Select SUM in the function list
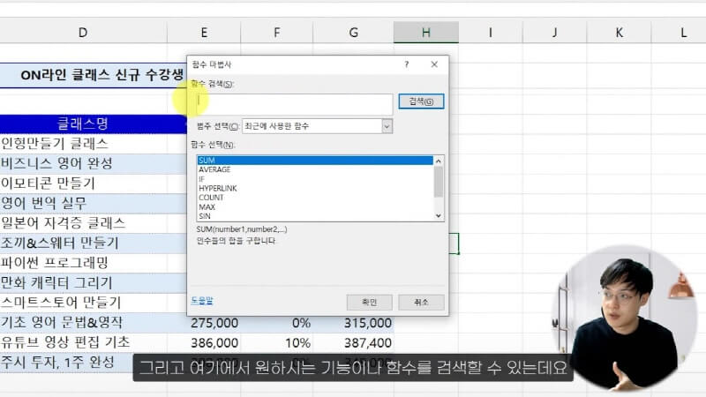This screenshot has height=397, width=706. (315, 161)
